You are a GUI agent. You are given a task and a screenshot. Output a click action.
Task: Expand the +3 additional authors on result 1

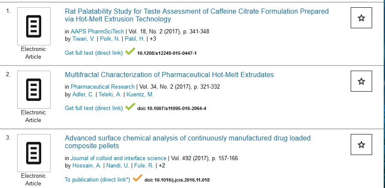coord(153,39)
